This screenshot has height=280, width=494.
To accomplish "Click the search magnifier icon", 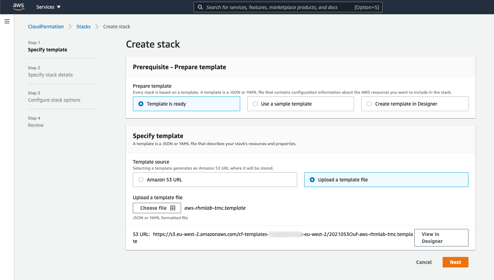I will (x=200, y=7).
